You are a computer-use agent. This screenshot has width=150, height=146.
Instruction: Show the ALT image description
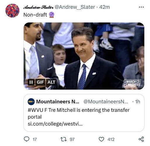[x=51, y=82]
